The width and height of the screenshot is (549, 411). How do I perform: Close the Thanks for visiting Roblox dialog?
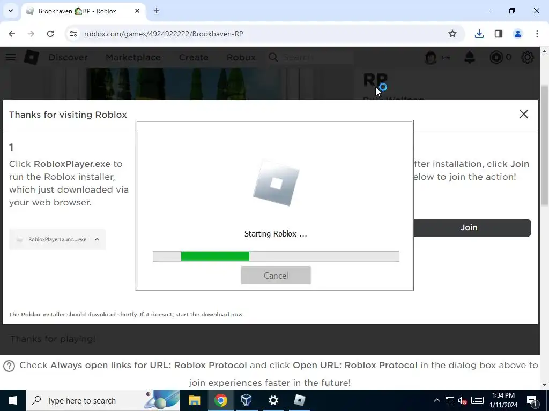(523, 114)
